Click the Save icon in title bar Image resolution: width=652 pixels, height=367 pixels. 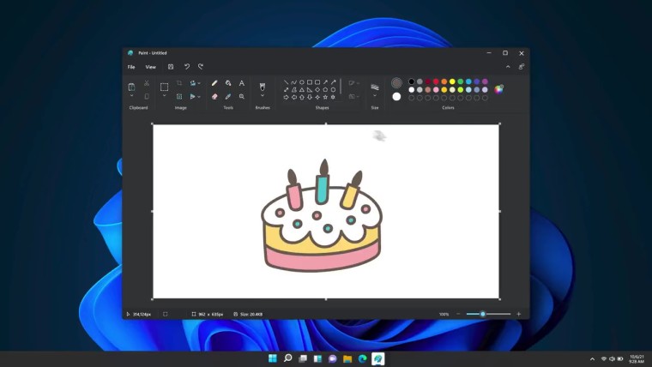pyautogui.click(x=171, y=66)
